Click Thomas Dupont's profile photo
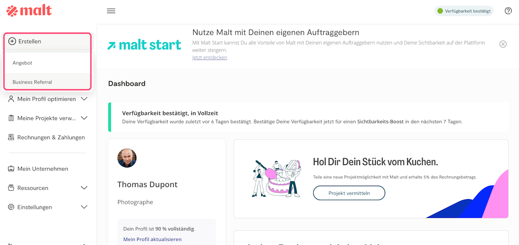This screenshot has height=245, width=519. (127, 158)
